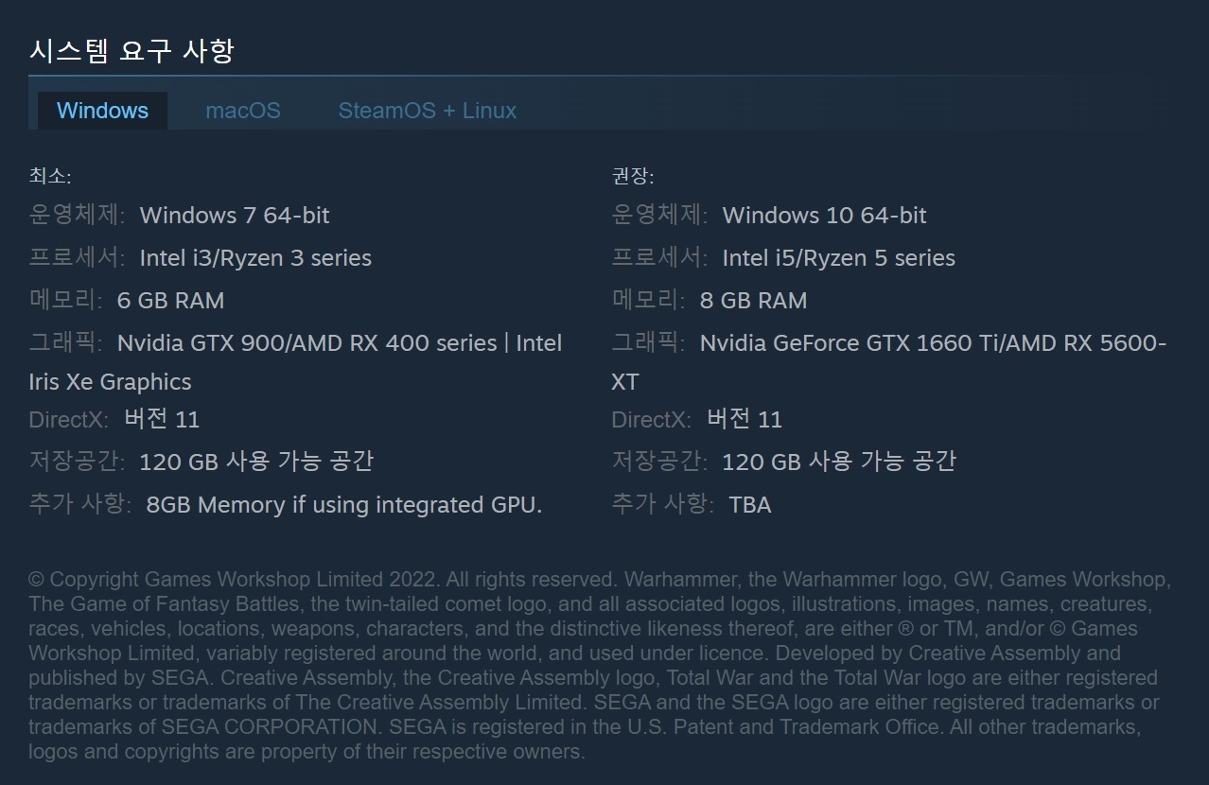Open the SteamOS + Linux tab
This screenshot has width=1209, height=785.
[x=428, y=111]
